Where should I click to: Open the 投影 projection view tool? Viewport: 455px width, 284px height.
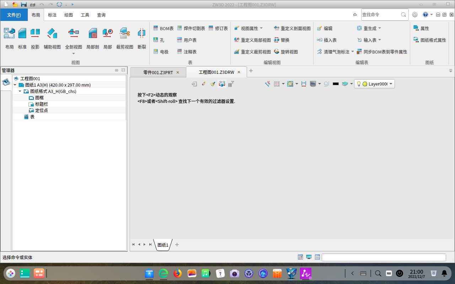pos(34,37)
